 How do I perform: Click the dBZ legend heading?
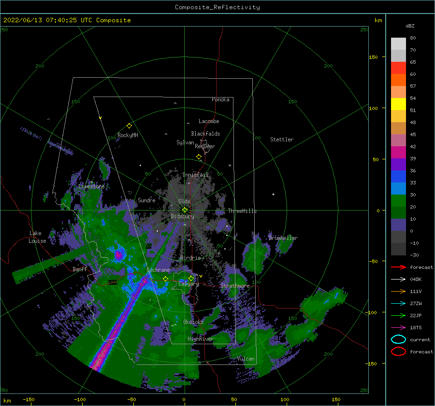tap(410, 26)
